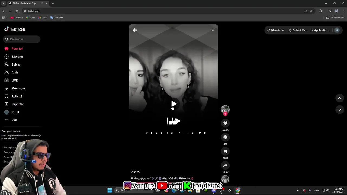Bookmark this page with the star icon

tap(311, 11)
